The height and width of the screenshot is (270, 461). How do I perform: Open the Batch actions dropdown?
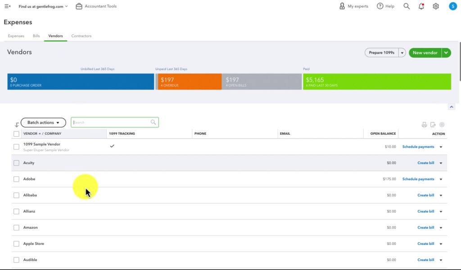(43, 122)
